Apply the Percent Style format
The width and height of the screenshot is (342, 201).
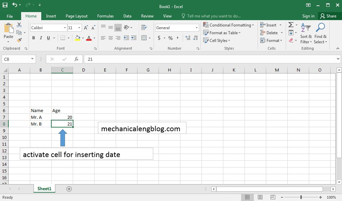[x=170, y=38]
